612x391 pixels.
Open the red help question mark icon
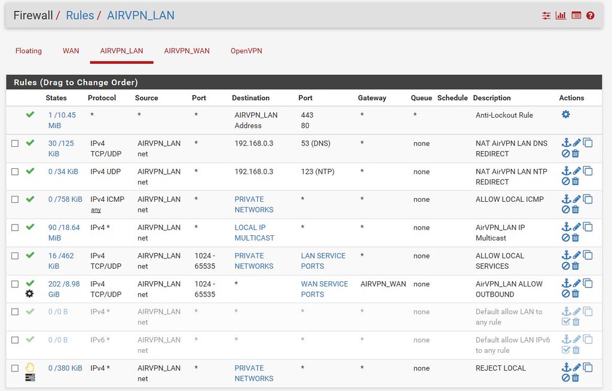[x=590, y=16]
